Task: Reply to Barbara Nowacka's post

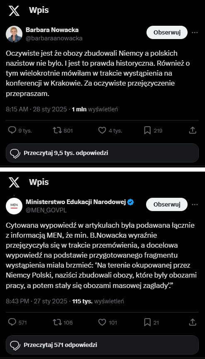Action: point(12,130)
